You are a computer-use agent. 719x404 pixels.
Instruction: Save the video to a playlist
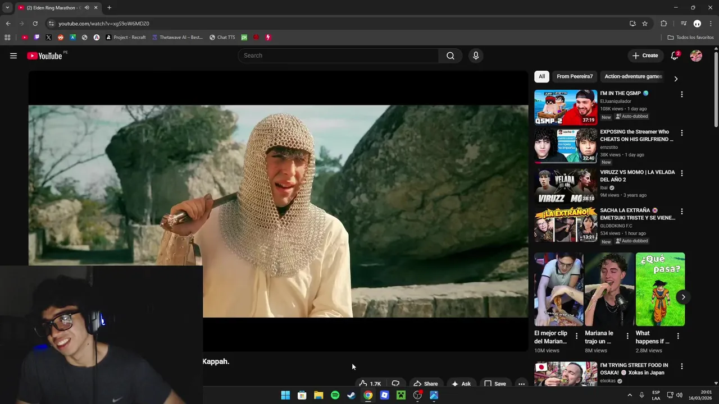click(495, 384)
